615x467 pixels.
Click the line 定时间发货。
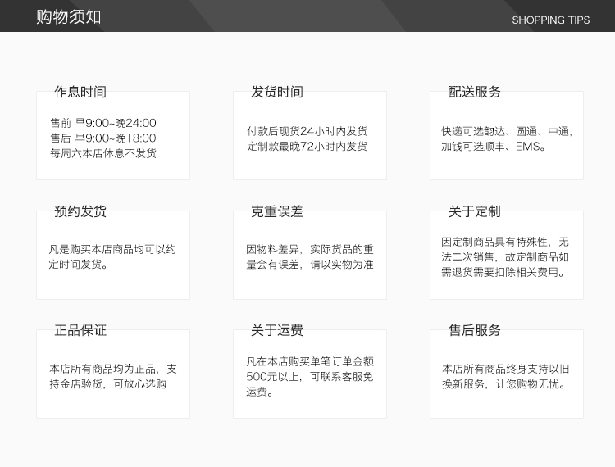[x=79, y=265]
